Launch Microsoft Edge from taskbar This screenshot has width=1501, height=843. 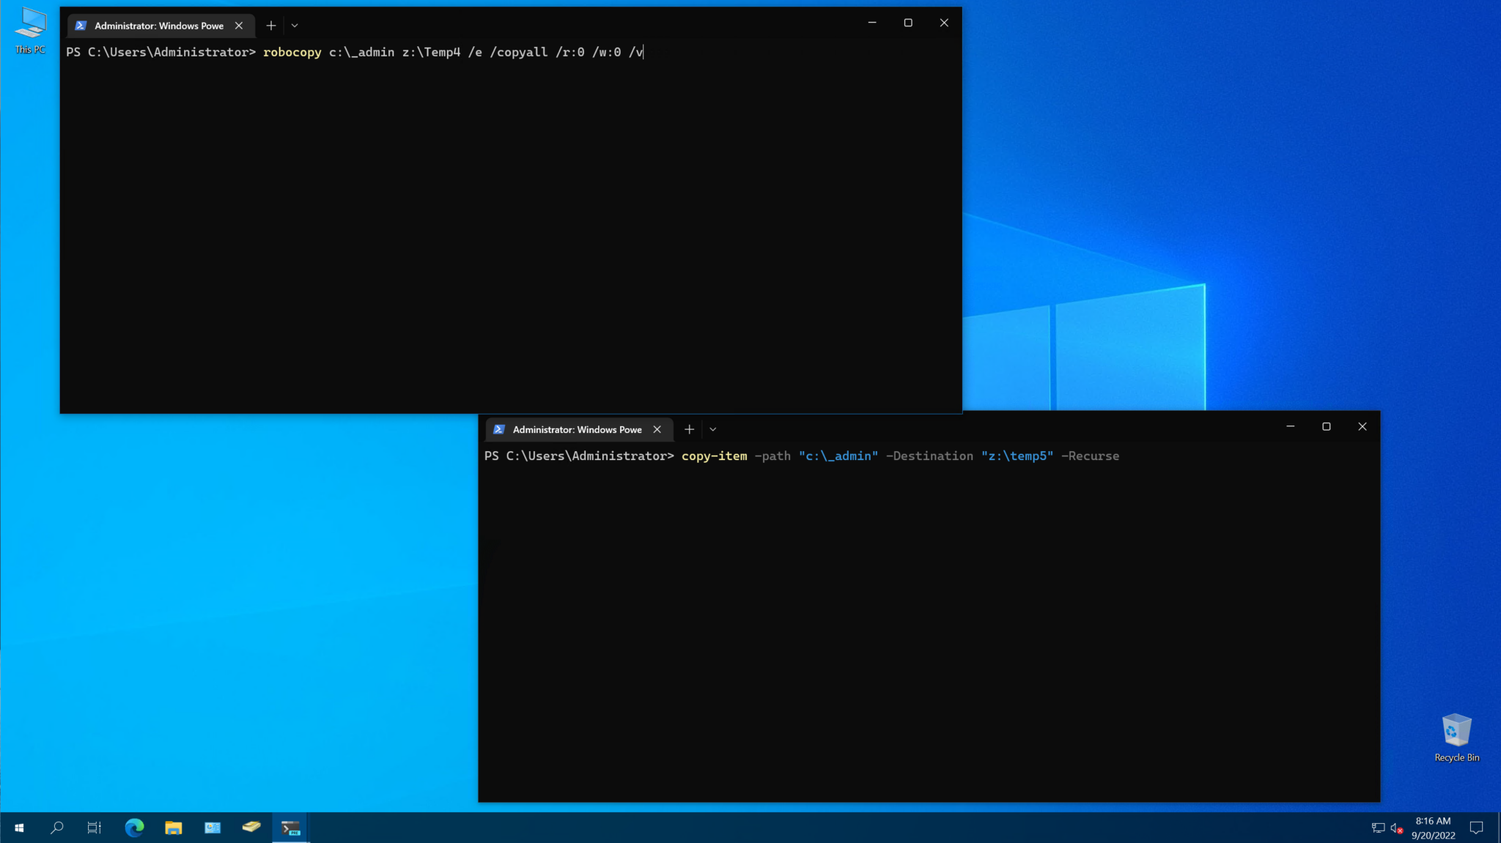134,828
